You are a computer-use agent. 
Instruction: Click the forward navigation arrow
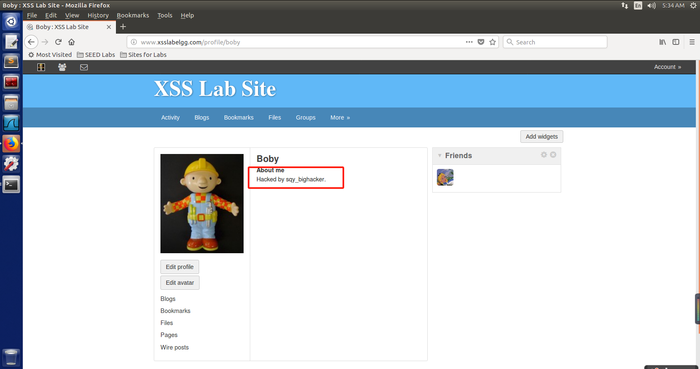[45, 42]
